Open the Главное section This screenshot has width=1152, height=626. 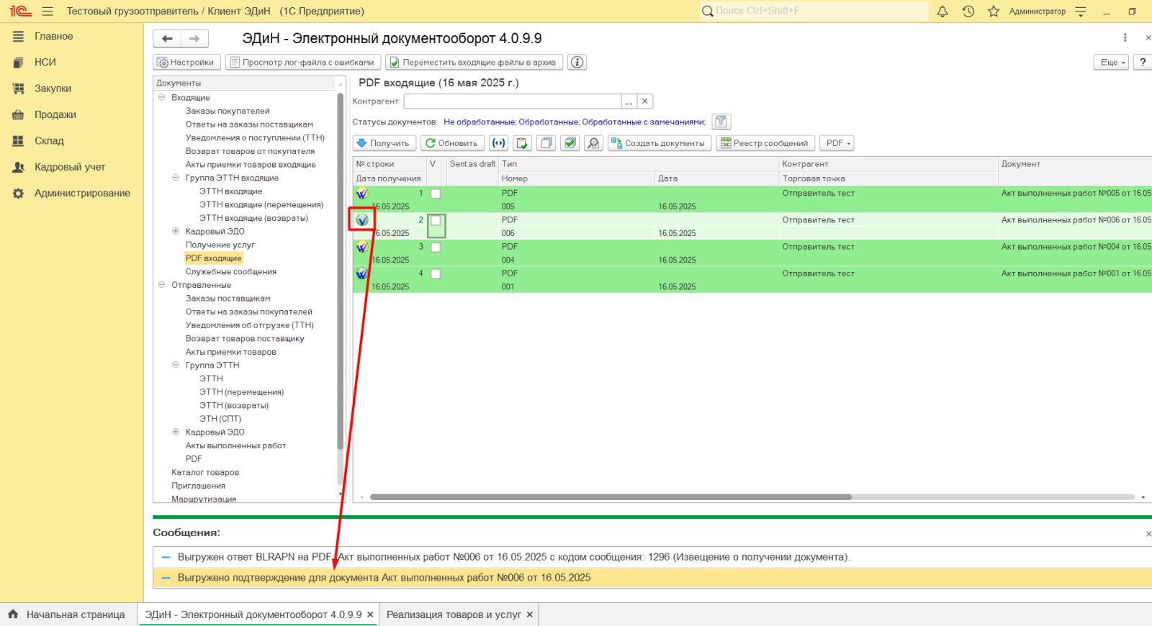[x=53, y=36]
